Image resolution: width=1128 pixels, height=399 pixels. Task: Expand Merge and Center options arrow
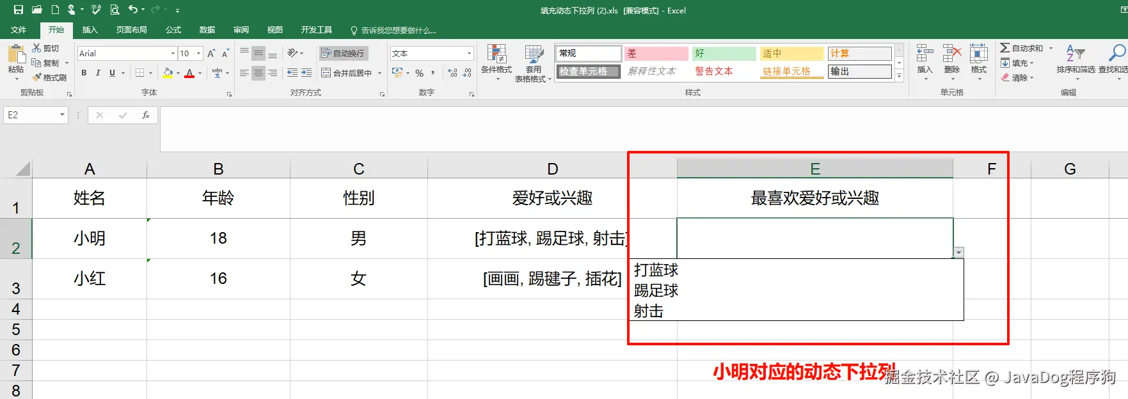379,74
